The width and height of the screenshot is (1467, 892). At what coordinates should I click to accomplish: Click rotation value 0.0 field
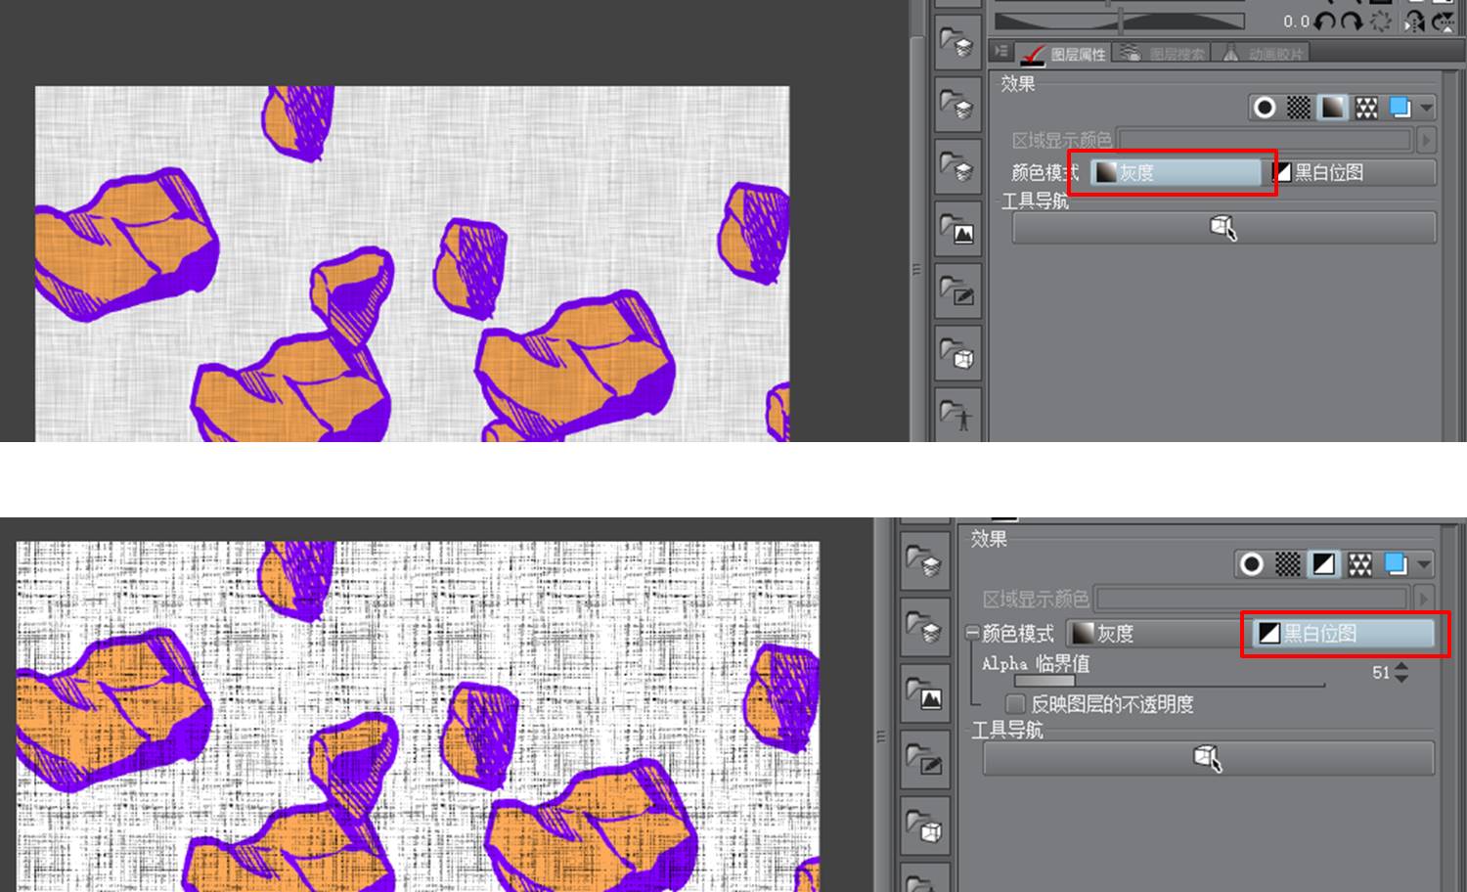click(1295, 22)
